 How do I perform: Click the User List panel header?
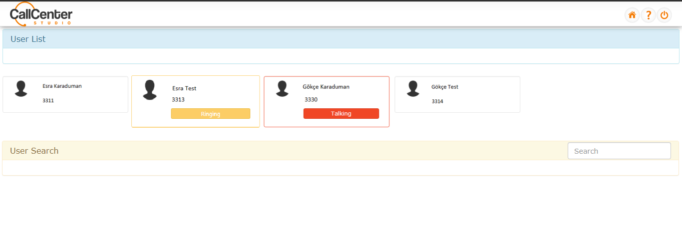[341, 39]
